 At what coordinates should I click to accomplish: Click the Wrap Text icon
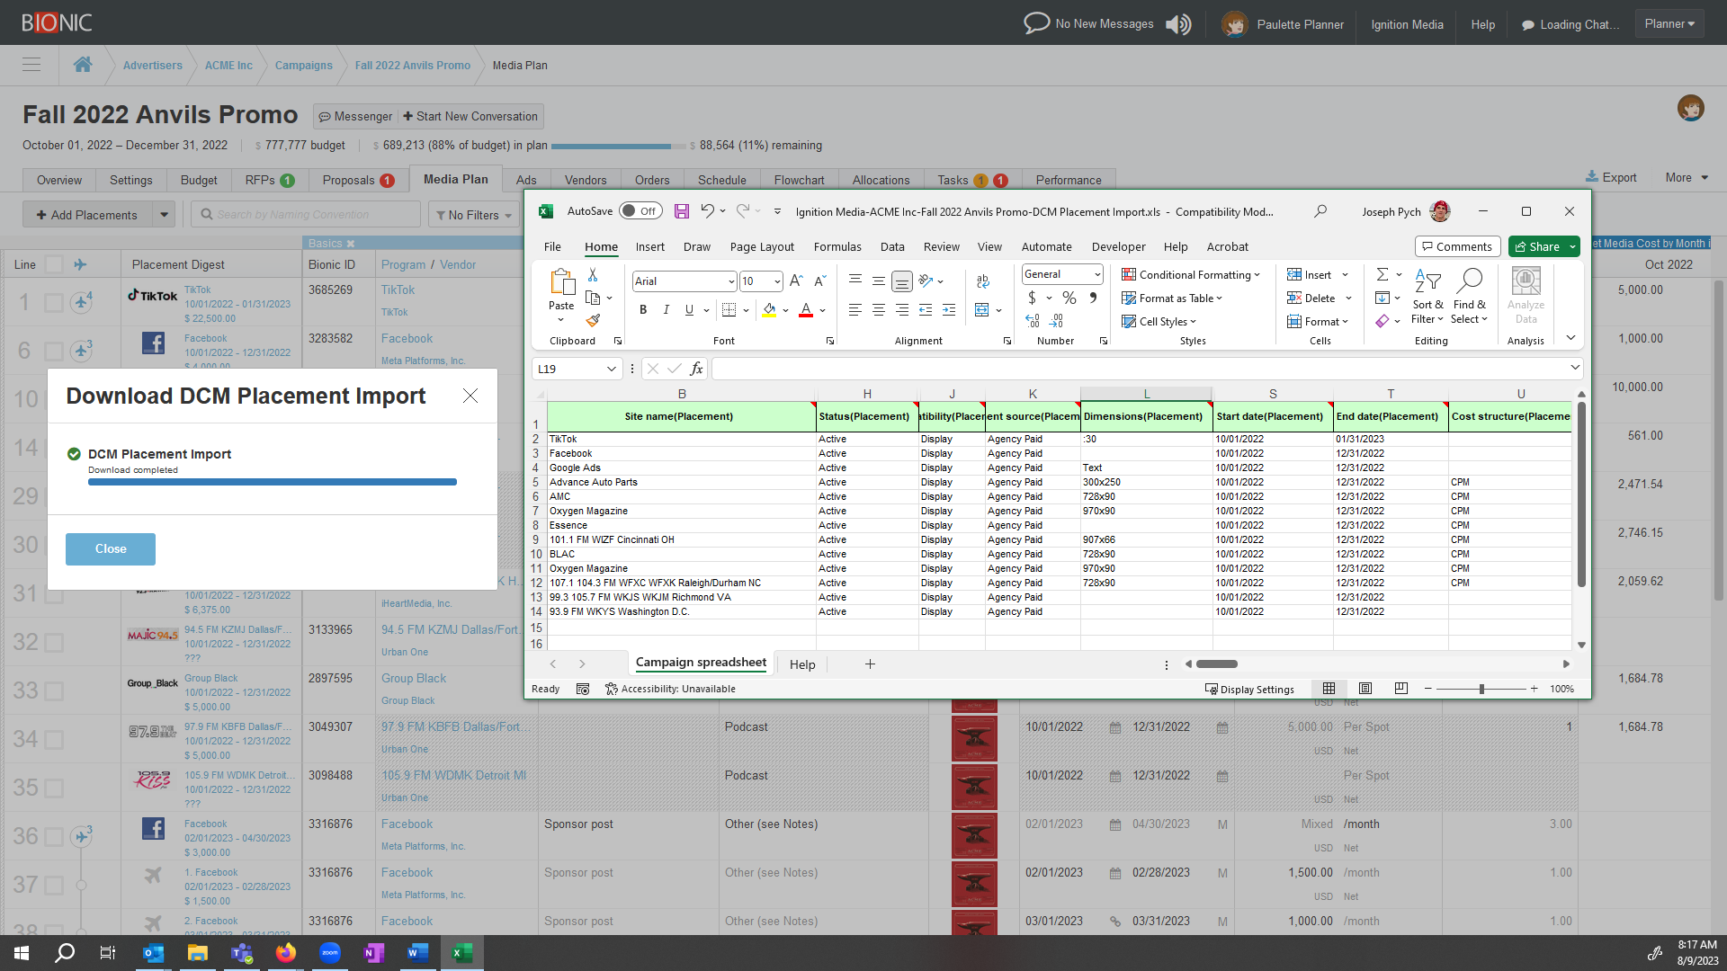[983, 281]
